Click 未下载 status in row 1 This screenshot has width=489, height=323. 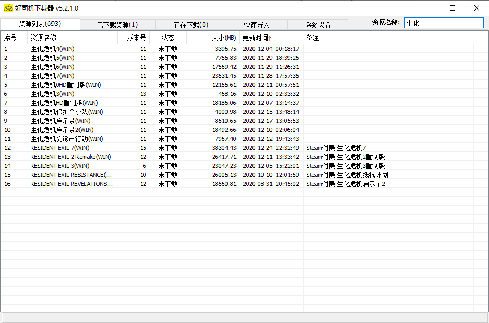click(x=168, y=49)
